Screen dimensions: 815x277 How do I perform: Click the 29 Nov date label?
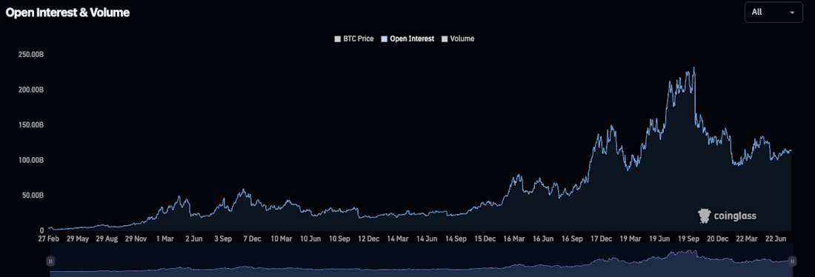click(137, 239)
